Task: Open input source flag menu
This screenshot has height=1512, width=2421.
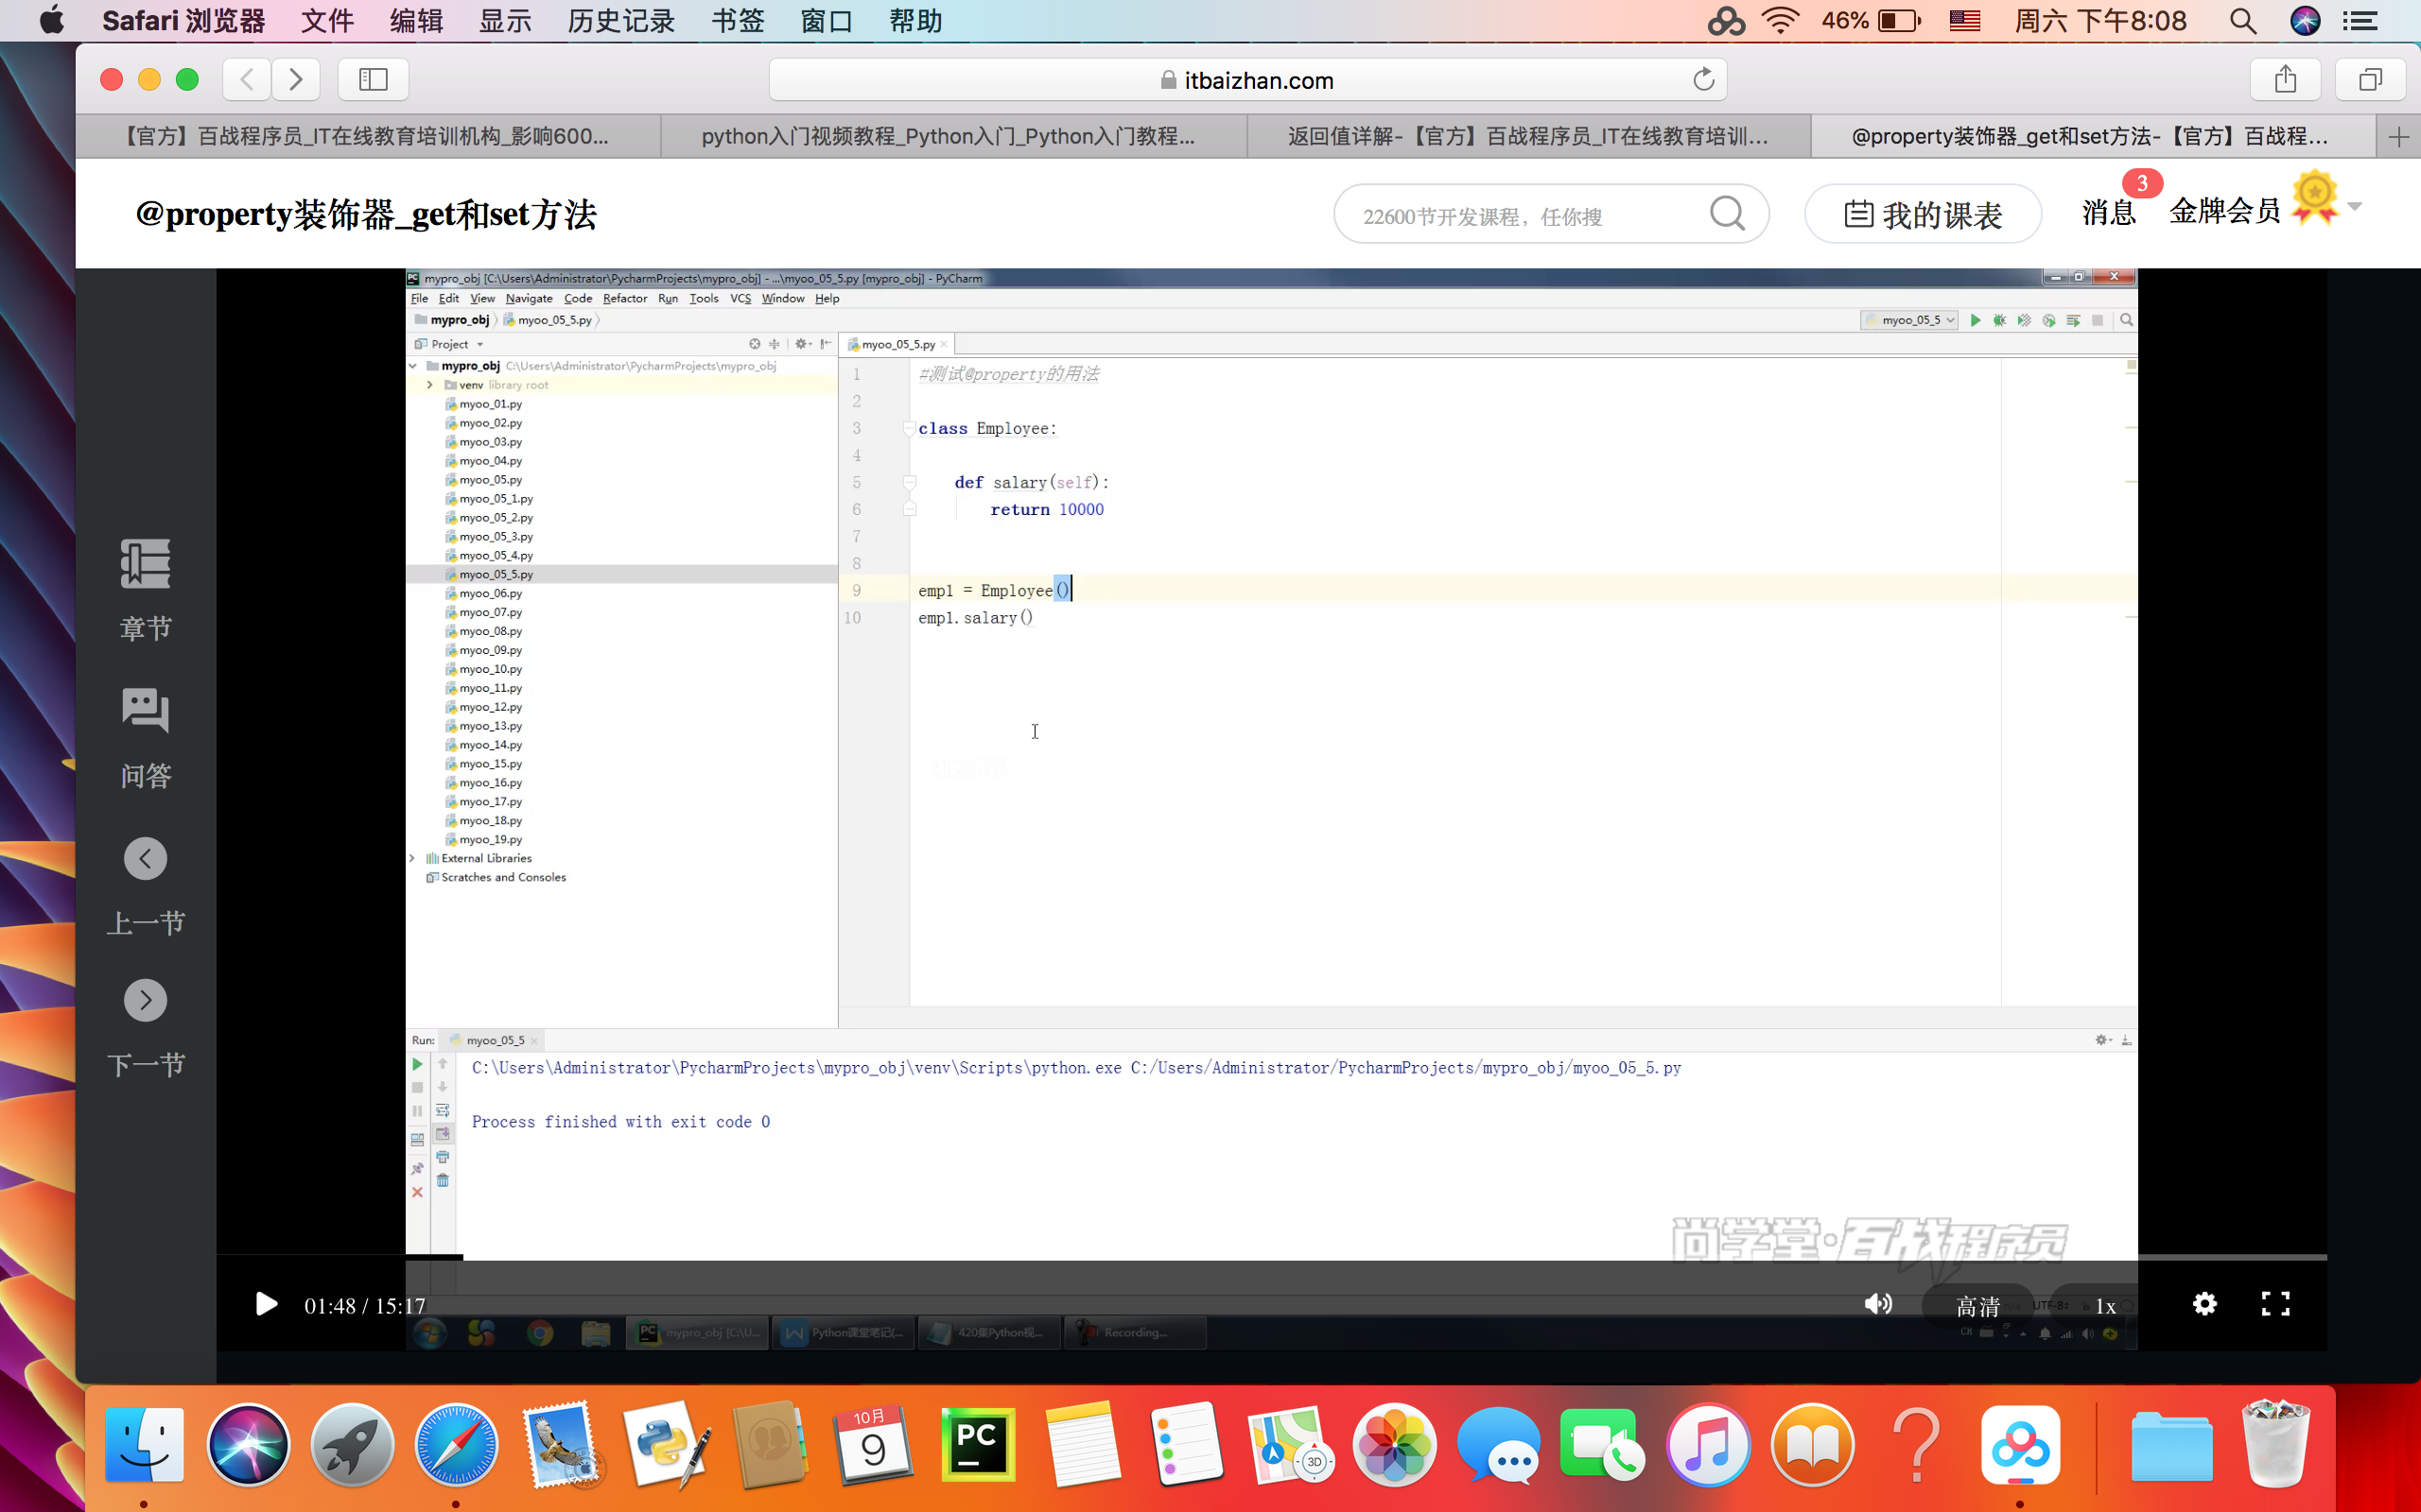Action: [x=1965, y=21]
